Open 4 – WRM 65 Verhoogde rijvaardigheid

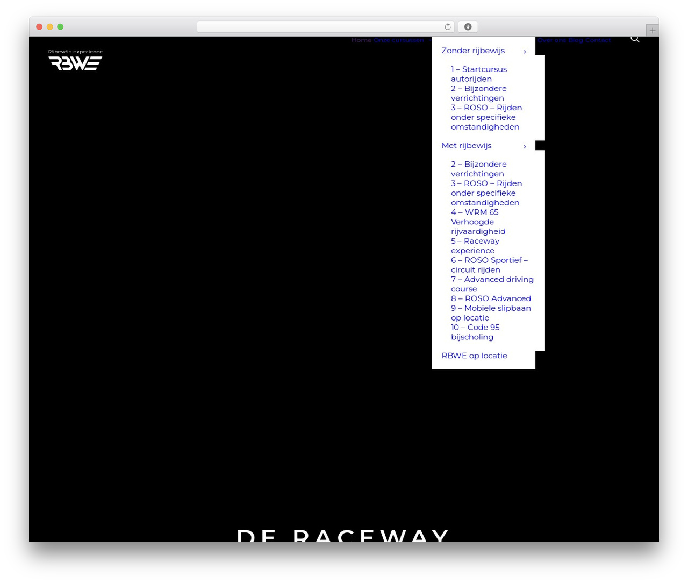[478, 222]
